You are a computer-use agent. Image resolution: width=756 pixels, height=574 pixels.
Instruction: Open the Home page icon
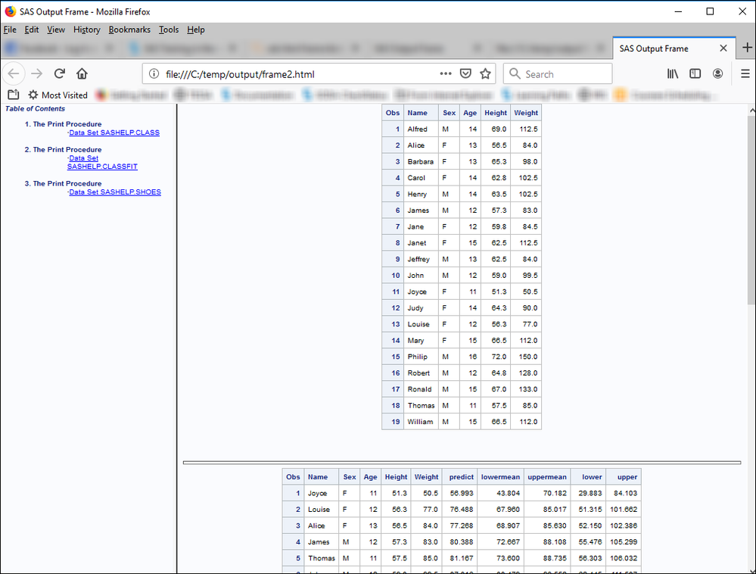[82, 73]
